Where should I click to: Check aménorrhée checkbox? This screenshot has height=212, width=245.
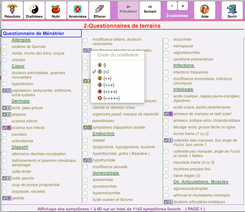(85, 180)
